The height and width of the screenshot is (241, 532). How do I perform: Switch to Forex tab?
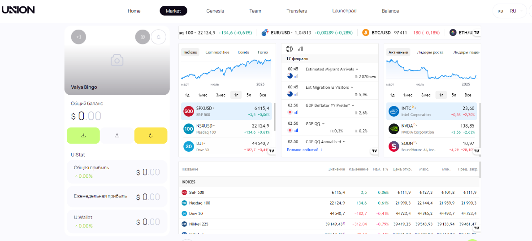click(x=263, y=52)
